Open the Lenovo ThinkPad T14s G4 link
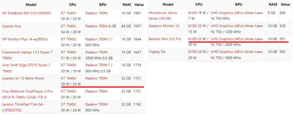 (x=23, y=107)
